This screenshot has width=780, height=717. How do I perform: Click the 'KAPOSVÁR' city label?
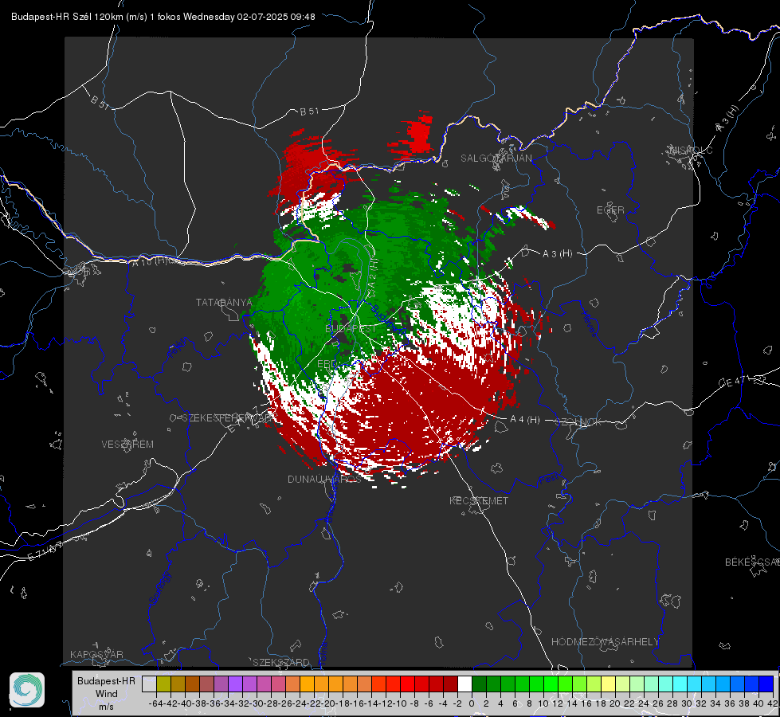coord(96,654)
